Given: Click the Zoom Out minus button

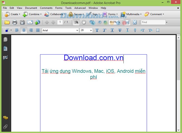Looking at the screenshot, I should pos(100,22).
